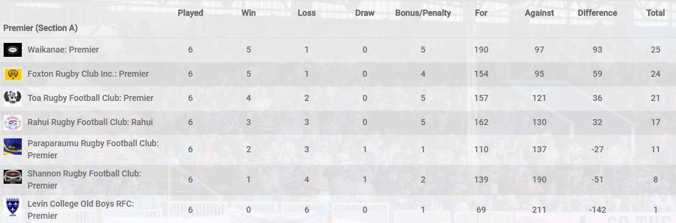This screenshot has width=676, height=223.
Task: Click the Toa Rugby Football Club logo
Action: [13, 98]
